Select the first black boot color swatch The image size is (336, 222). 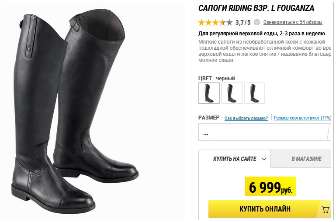pos(209,93)
